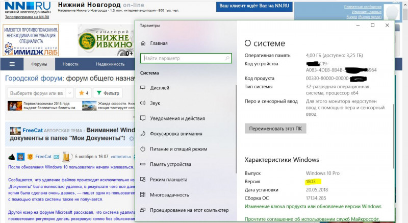Select the Фокусировка внимания moon icon
Screen dimensions: 408x223
pyautogui.click(x=143, y=134)
